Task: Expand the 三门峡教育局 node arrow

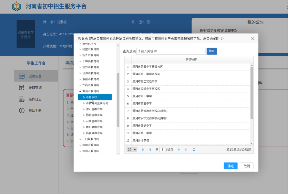Action: 80,139
